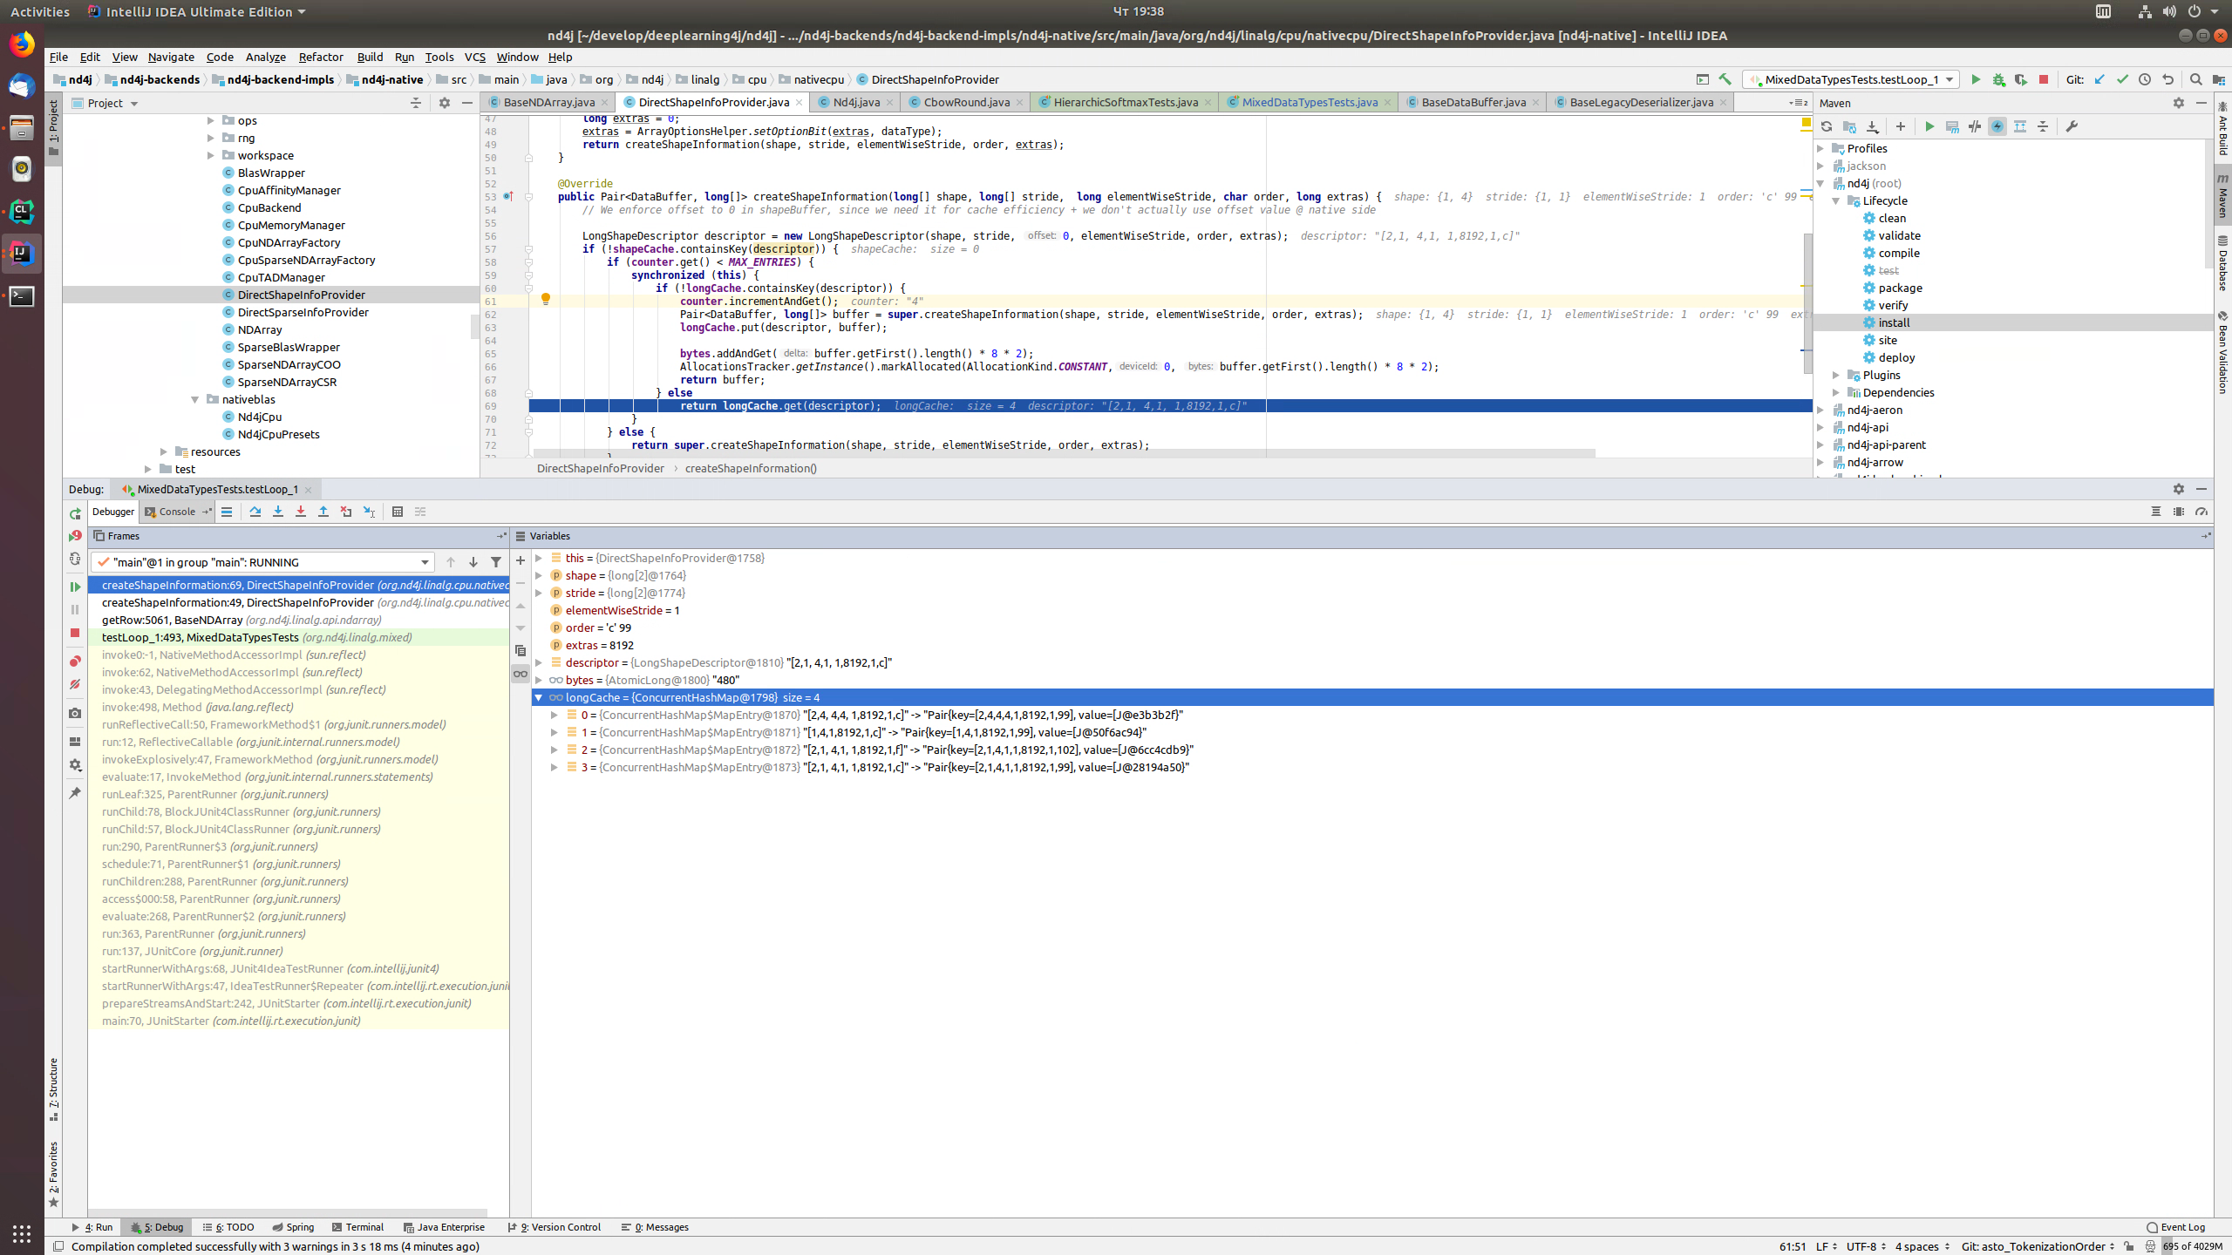Stop the debugging session with the red square
2232x1255 pixels.
tap(75, 634)
